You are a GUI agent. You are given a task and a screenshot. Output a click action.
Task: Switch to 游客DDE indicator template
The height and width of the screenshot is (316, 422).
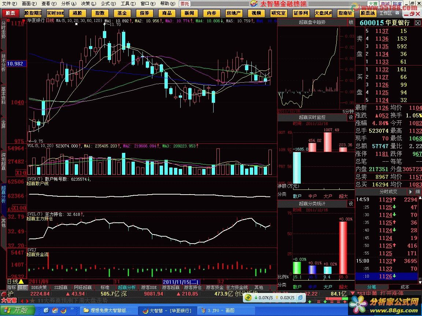[149, 287]
